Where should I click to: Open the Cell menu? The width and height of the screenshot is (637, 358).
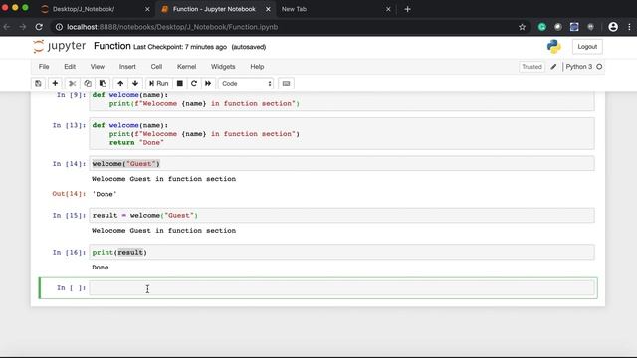coord(156,67)
